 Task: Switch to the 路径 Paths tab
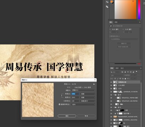pos(122,68)
